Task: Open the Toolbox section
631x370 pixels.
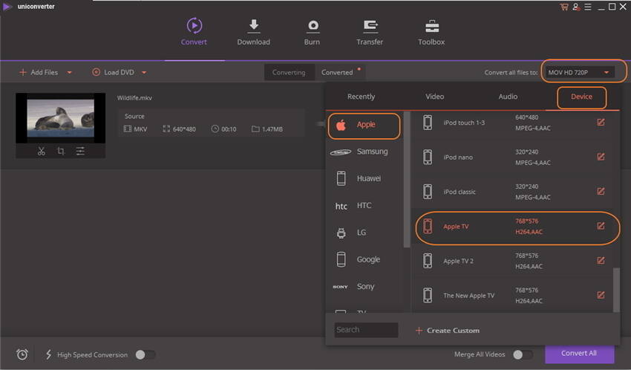Action: (x=431, y=32)
